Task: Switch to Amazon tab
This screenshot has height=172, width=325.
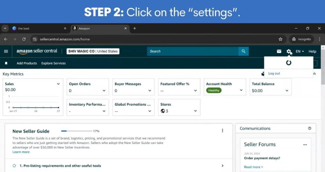Action: (x=100, y=28)
